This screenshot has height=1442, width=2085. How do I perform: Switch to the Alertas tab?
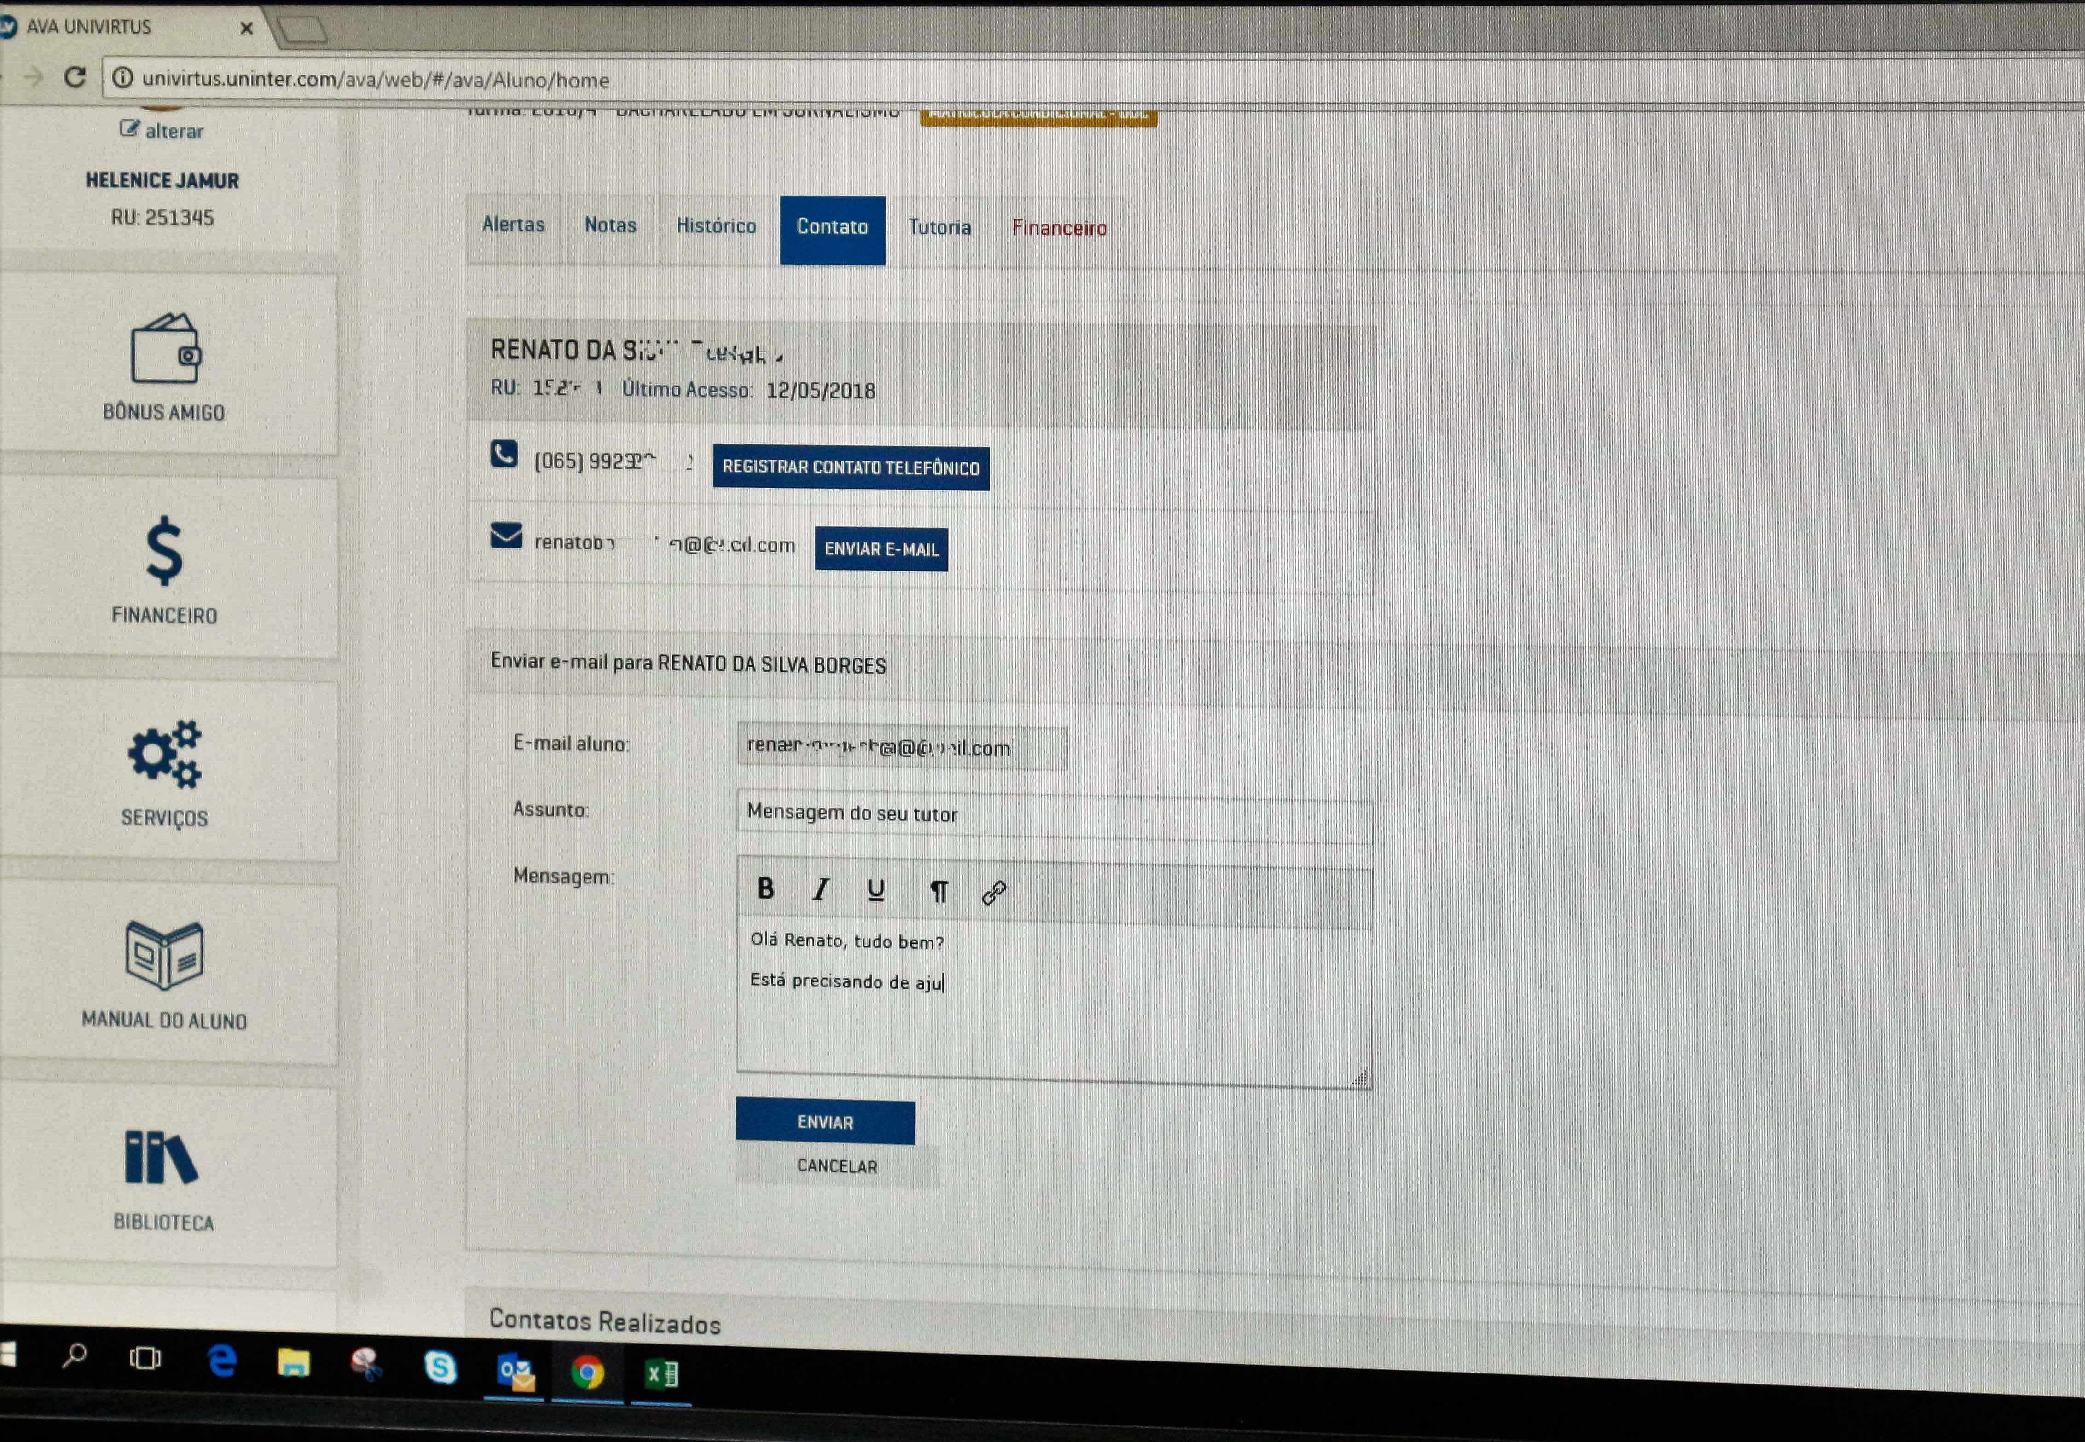click(512, 225)
